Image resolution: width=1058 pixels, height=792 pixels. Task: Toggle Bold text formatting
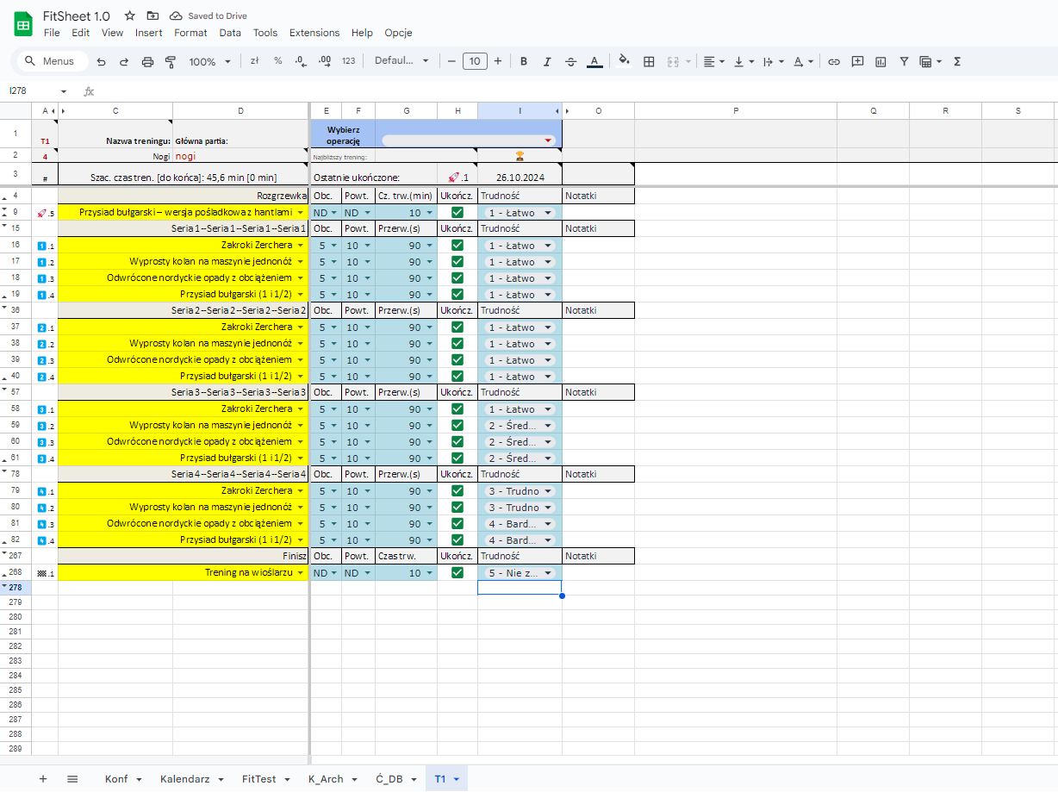click(x=523, y=61)
